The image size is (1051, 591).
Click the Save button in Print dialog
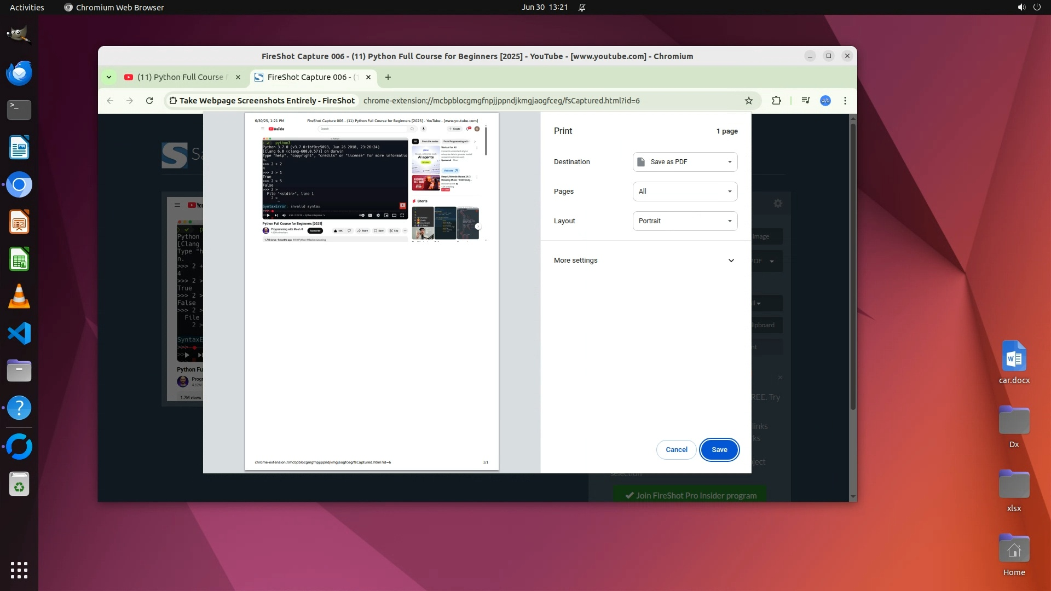tap(719, 450)
